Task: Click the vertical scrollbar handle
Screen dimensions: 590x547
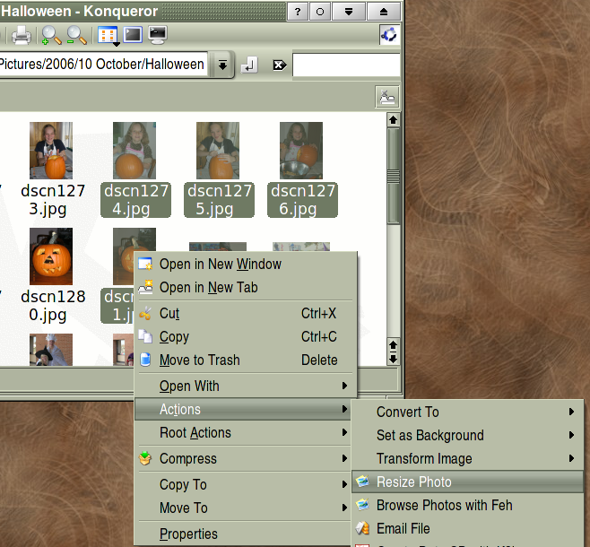Action: (394, 176)
